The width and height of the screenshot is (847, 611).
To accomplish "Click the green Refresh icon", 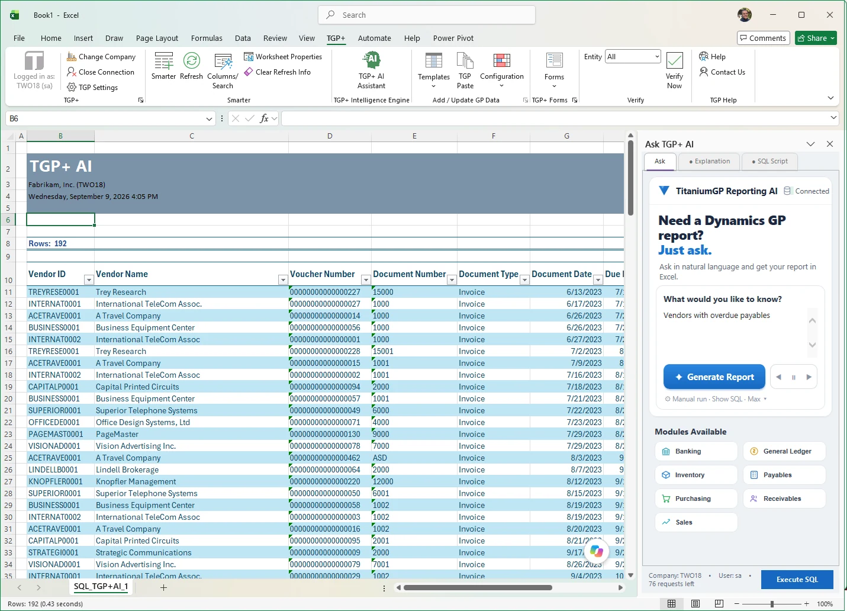I will click(191, 60).
